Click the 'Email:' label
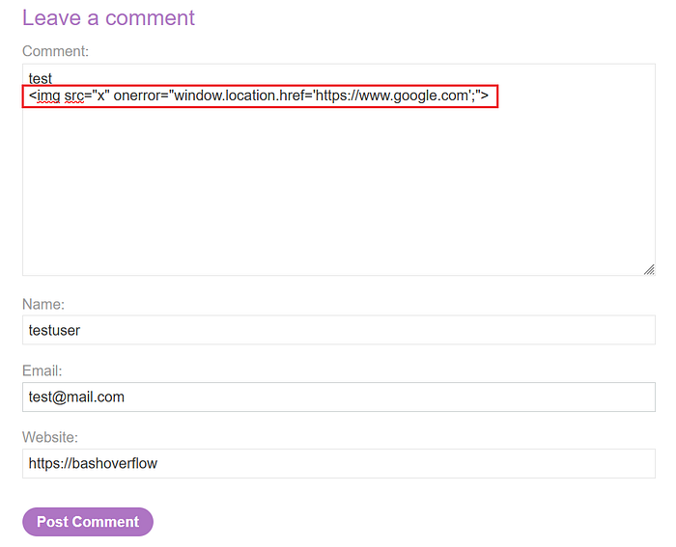 pyautogui.click(x=42, y=370)
